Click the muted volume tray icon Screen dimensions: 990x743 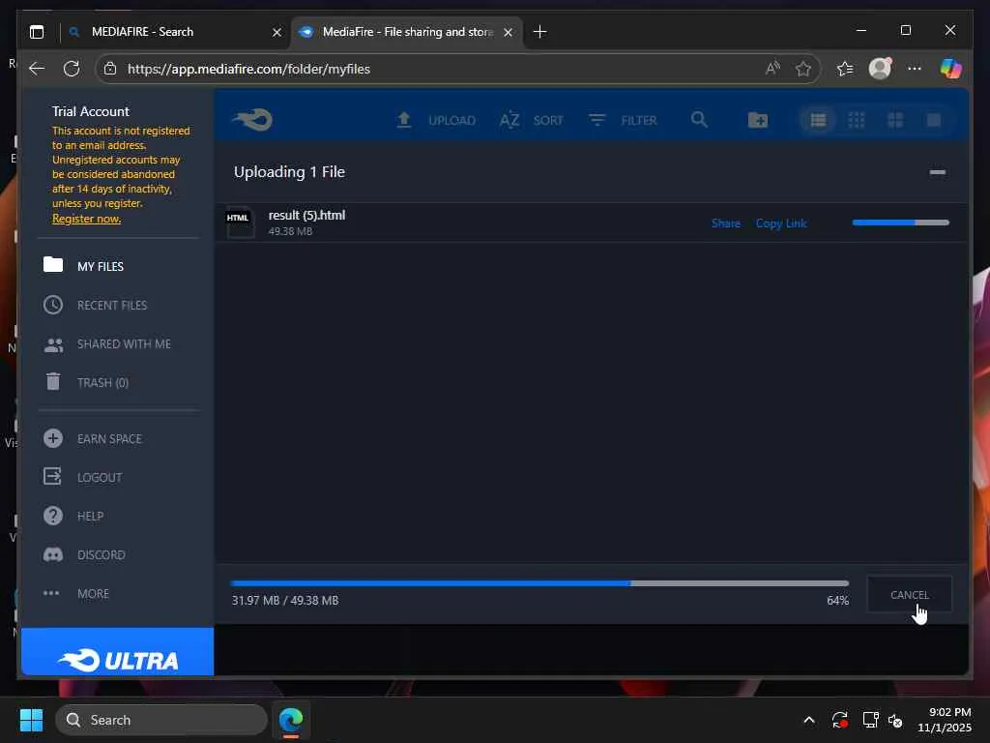[x=894, y=720]
